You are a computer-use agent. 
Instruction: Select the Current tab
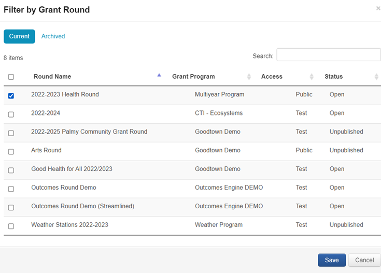(x=19, y=36)
